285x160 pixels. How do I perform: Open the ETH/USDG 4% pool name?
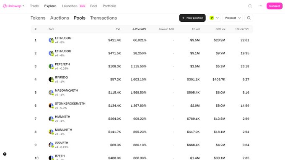click(x=63, y=51)
